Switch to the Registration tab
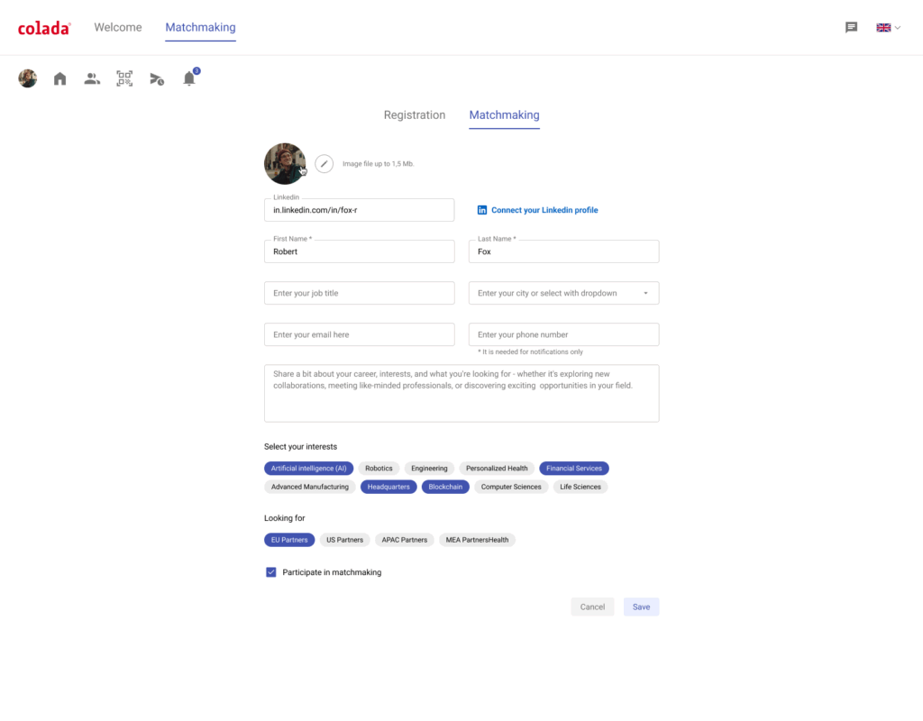 [x=415, y=115]
